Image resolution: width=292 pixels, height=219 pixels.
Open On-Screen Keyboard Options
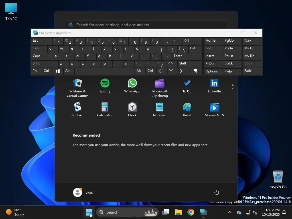[x=213, y=71]
